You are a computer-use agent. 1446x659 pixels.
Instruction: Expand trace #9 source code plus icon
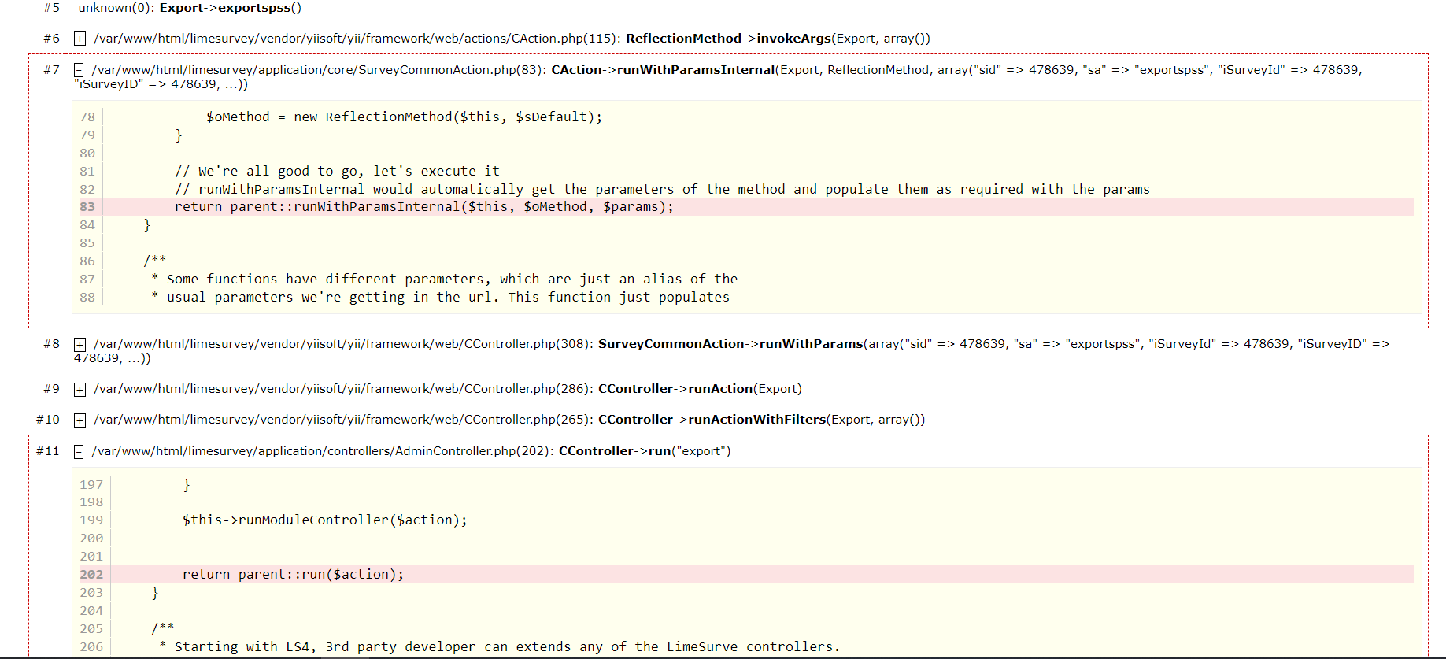[80, 389]
